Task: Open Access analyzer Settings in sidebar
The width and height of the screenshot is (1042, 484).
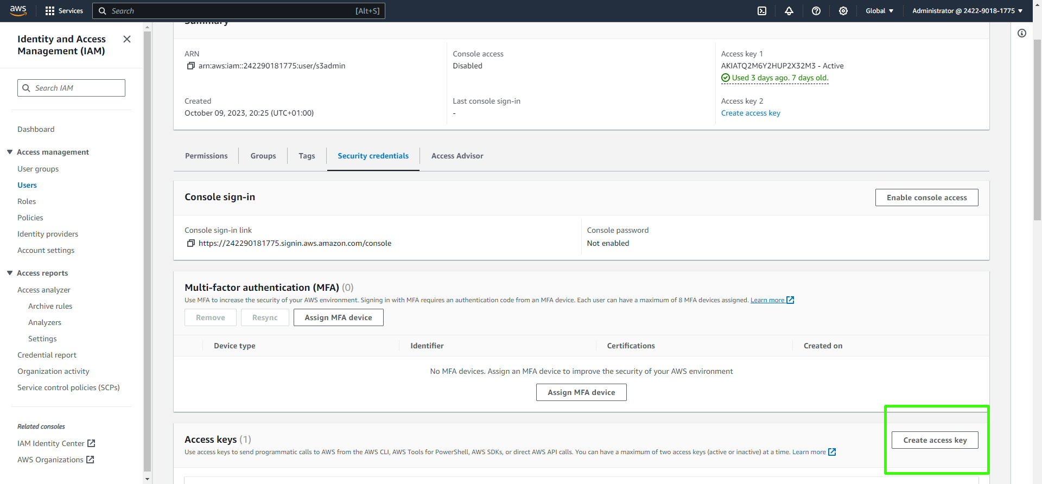Action: point(42,339)
